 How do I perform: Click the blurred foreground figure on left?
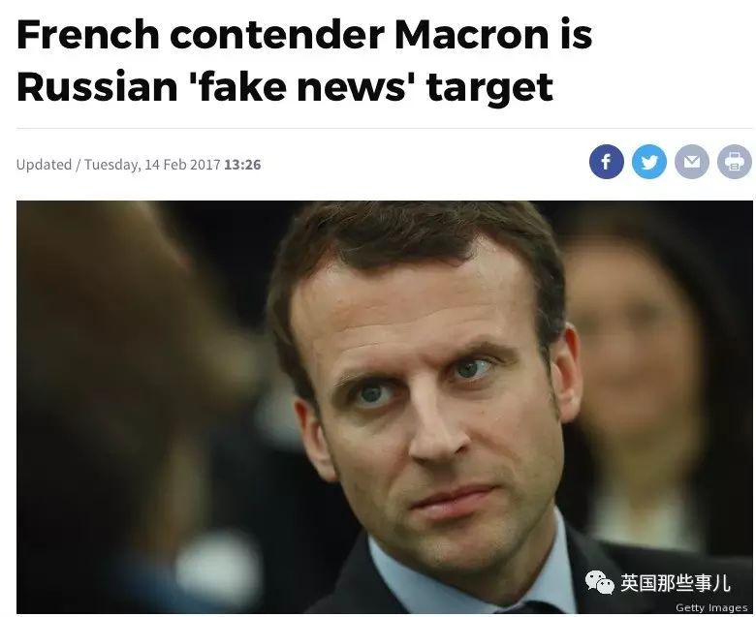120,386
